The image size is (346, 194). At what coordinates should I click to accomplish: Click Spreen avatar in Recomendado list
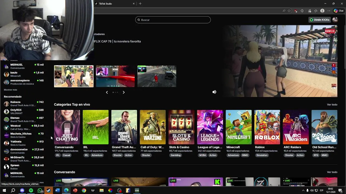(6, 167)
